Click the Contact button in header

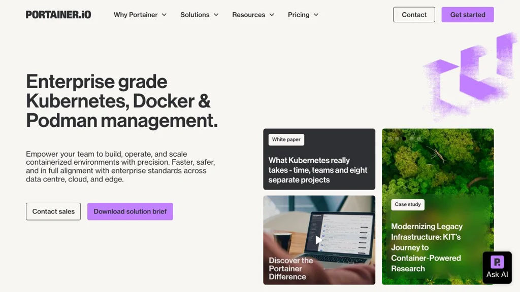tap(414, 15)
